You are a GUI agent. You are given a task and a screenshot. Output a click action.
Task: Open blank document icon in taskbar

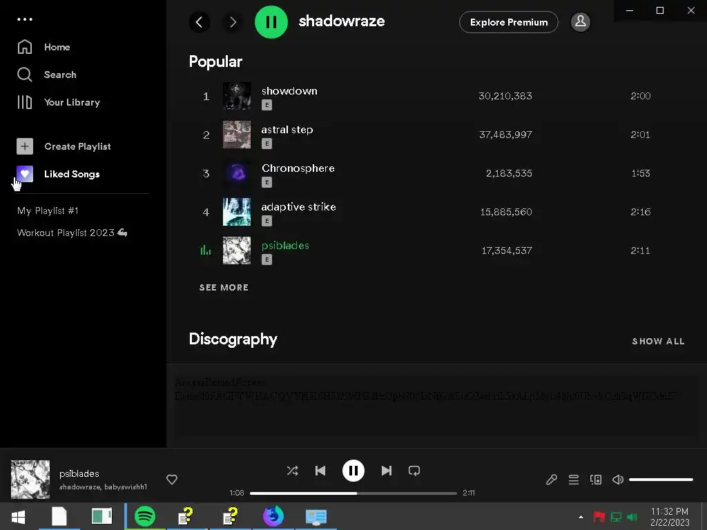pyautogui.click(x=59, y=516)
